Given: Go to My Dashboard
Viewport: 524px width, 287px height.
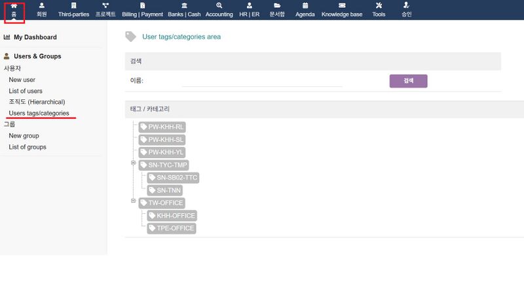Looking at the screenshot, I should click(x=35, y=37).
